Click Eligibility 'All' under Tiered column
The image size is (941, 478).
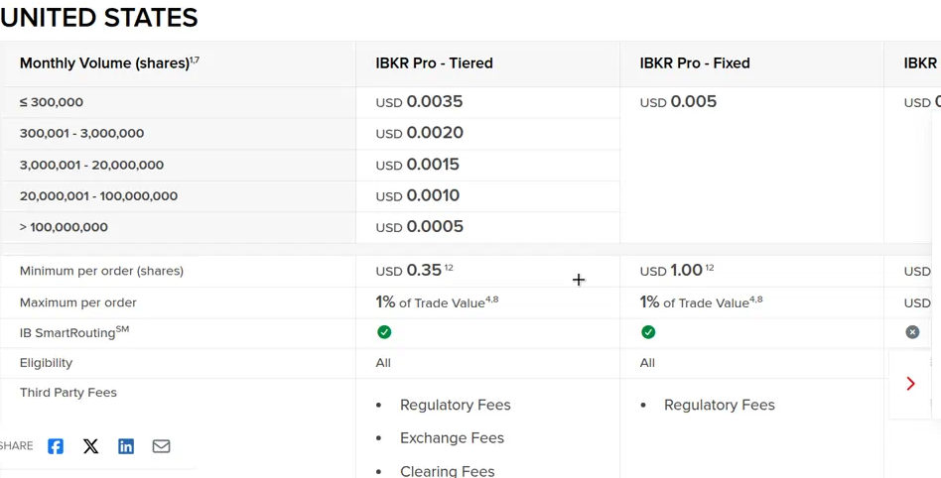(x=383, y=363)
